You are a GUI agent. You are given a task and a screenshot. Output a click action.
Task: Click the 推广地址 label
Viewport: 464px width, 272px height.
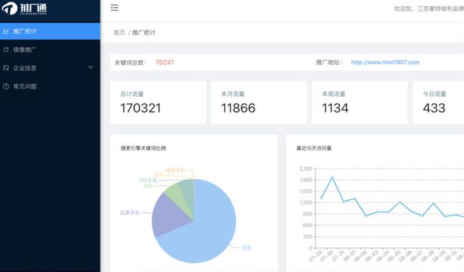click(x=329, y=62)
